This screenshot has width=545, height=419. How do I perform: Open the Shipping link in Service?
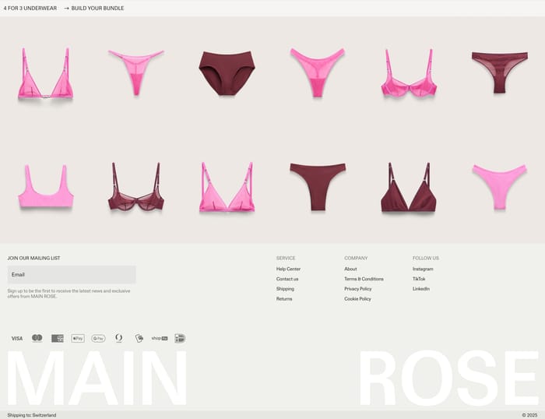click(x=286, y=289)
